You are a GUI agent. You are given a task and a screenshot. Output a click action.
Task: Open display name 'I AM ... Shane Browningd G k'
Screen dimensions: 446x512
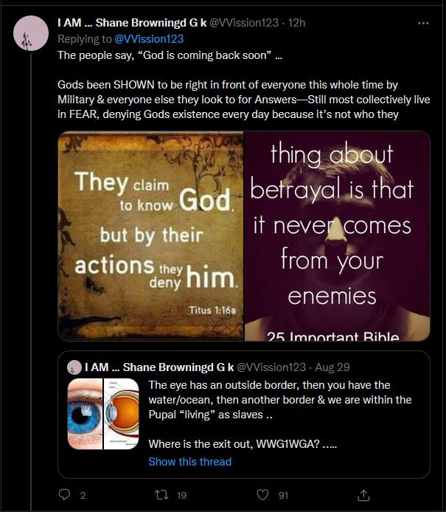[132, 23]
